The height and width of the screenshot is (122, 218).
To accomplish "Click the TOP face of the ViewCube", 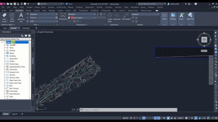I will point(204,40).
